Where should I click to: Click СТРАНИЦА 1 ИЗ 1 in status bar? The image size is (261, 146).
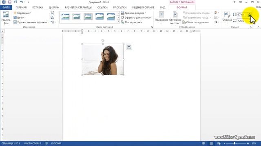coord(11,143)
